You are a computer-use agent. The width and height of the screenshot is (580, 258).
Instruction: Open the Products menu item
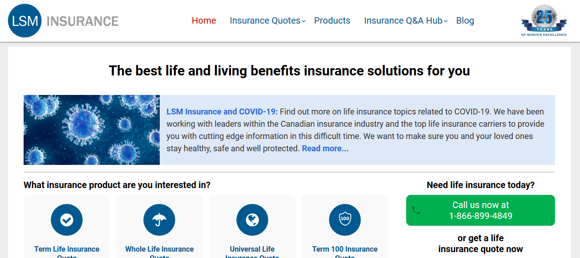[332, 20]
